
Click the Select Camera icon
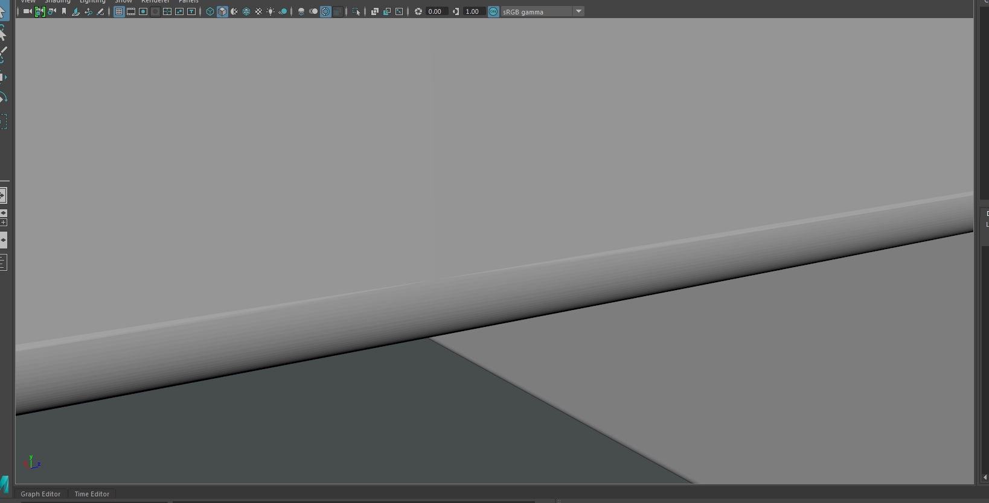tap(27, 11)
